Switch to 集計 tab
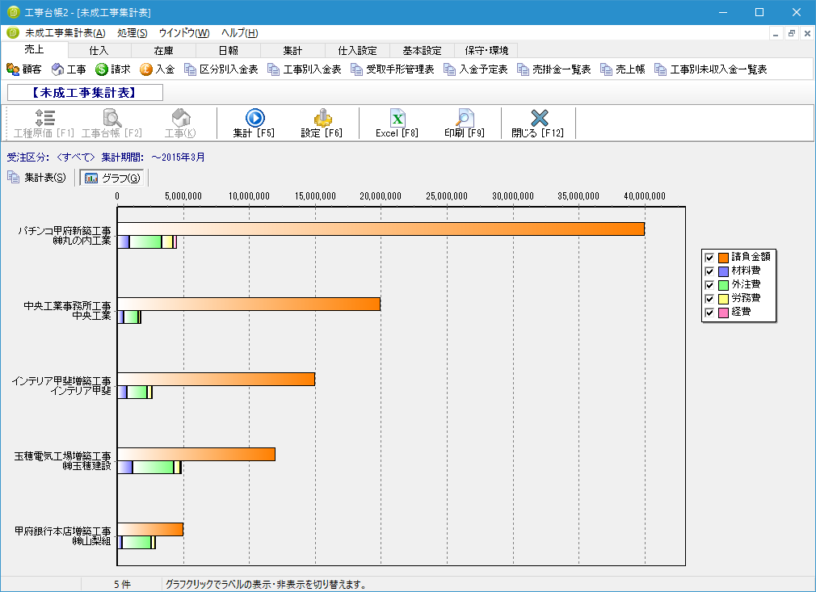 pos(292,50)
